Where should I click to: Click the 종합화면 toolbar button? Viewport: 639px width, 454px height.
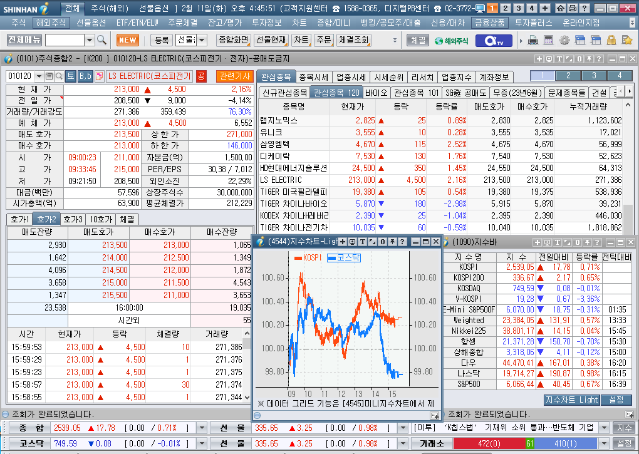[234, 40]
